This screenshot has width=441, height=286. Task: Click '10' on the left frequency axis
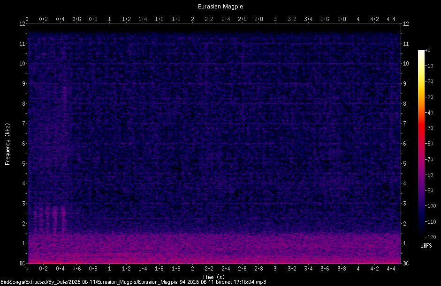(22, 64)
